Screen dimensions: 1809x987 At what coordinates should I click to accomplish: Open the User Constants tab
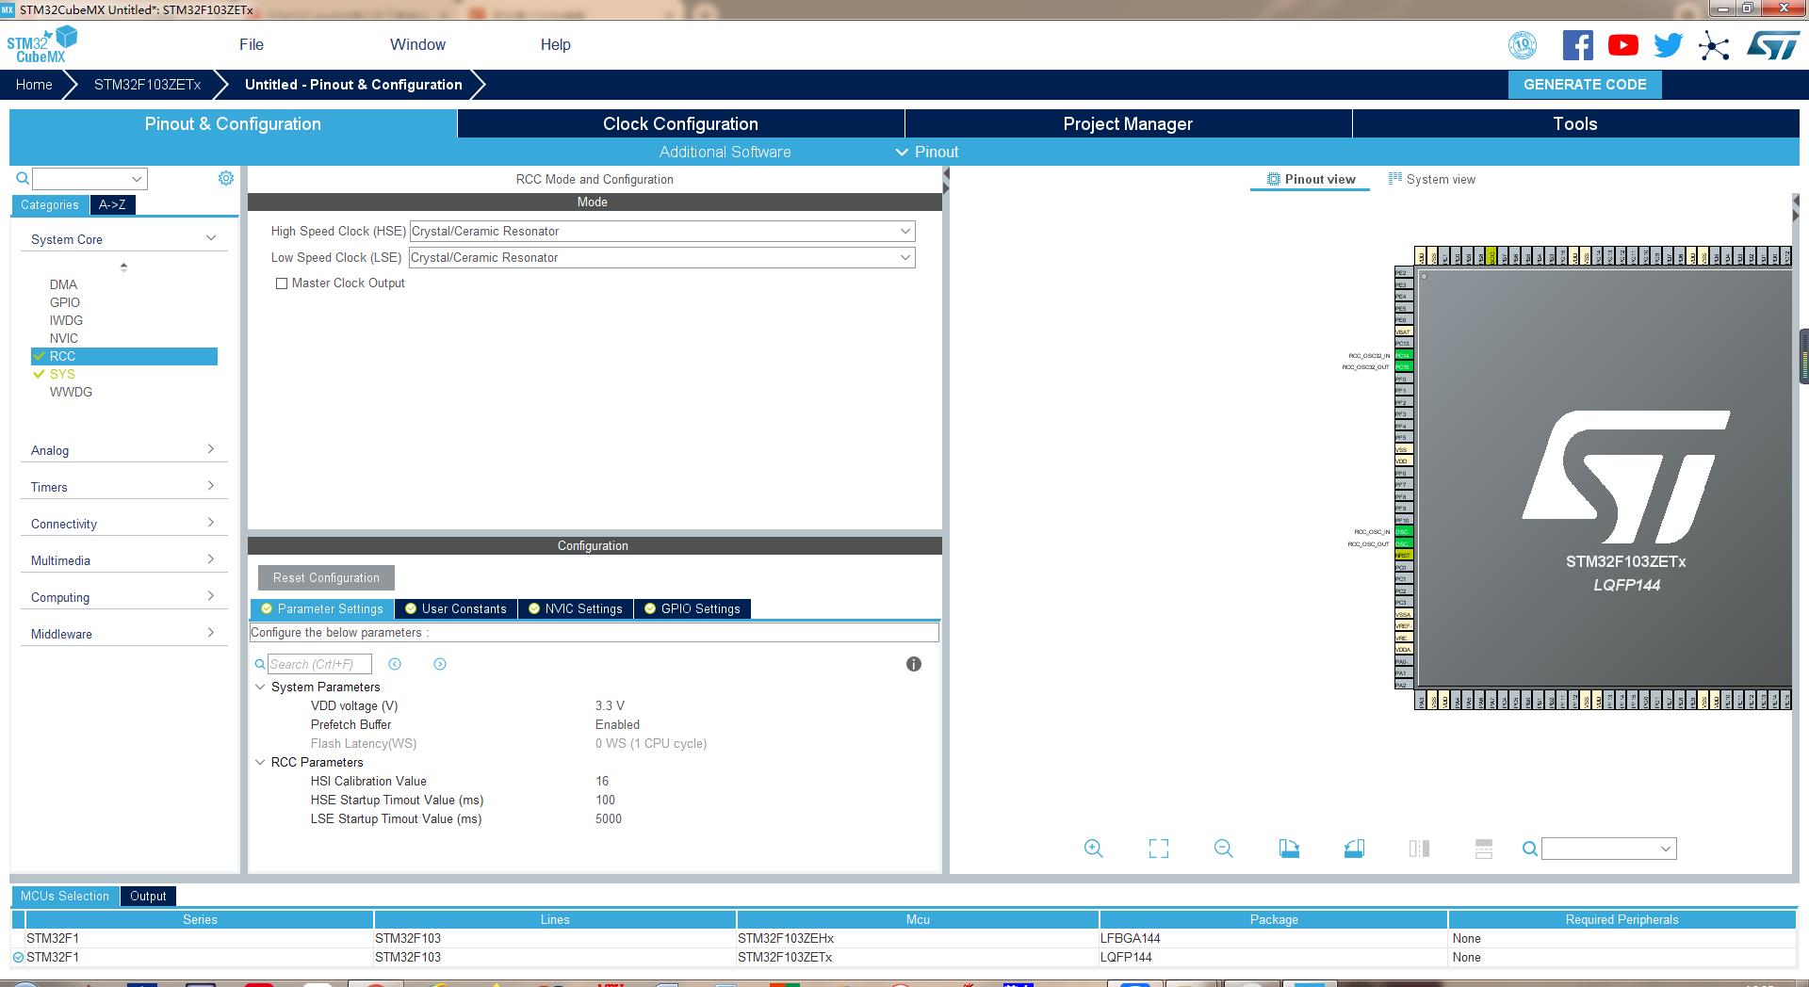pos(456,608)
